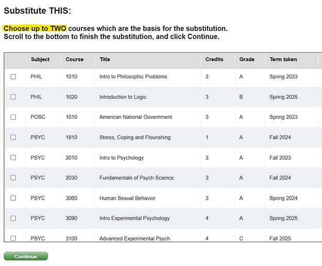Click the Substitute THIS heading
This screenshot has height=266, width=322.
click(x=38, y=11)
